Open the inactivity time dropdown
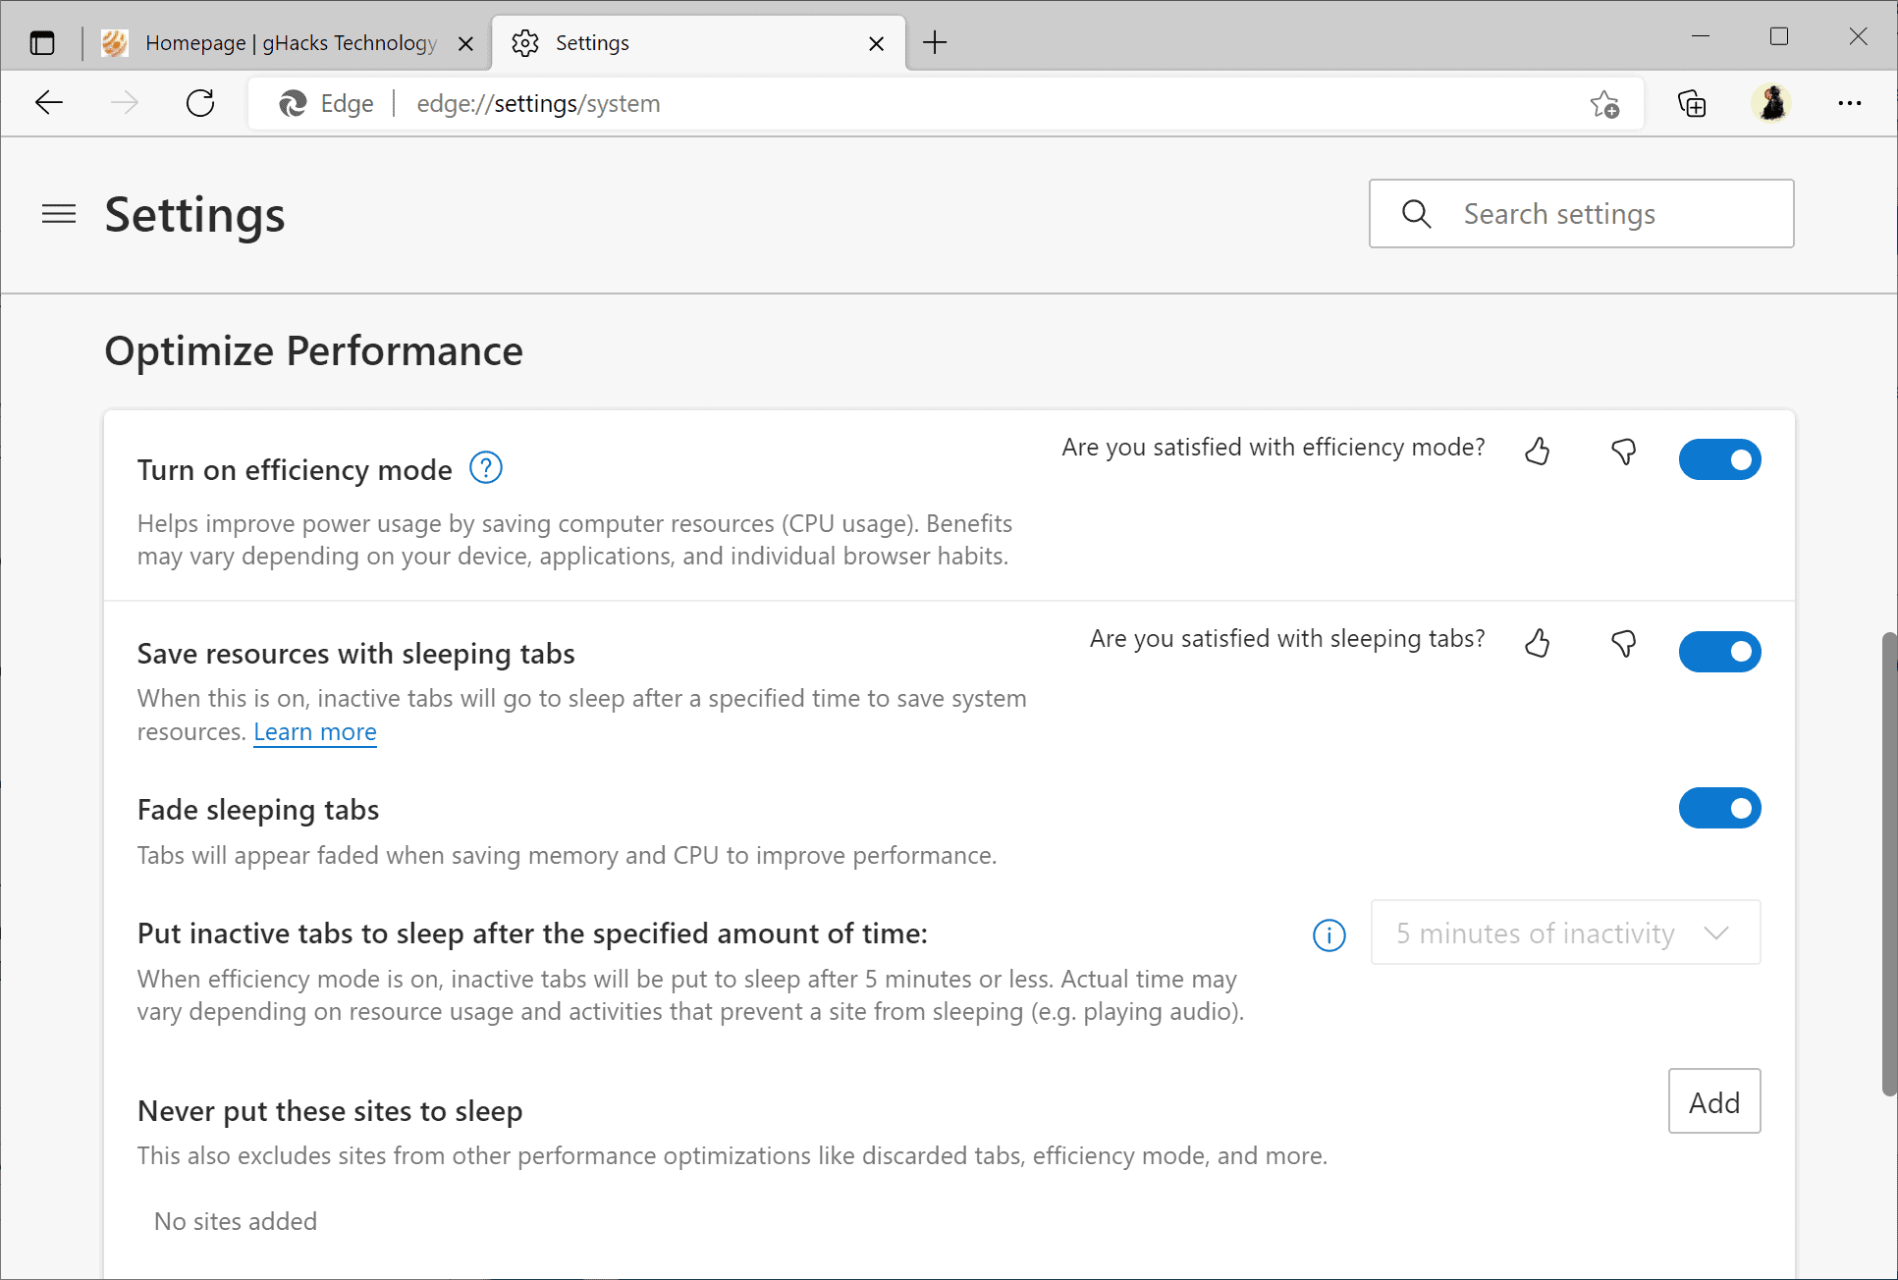 tap(1565, 933)
